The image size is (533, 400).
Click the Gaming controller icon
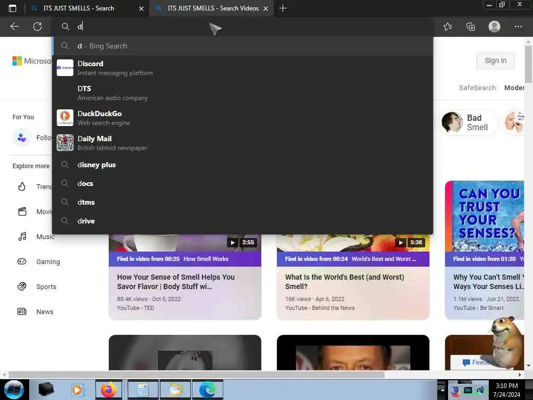click(x=22, y=261)
